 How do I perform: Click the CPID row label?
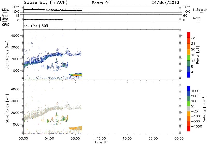tap(6, 25)
